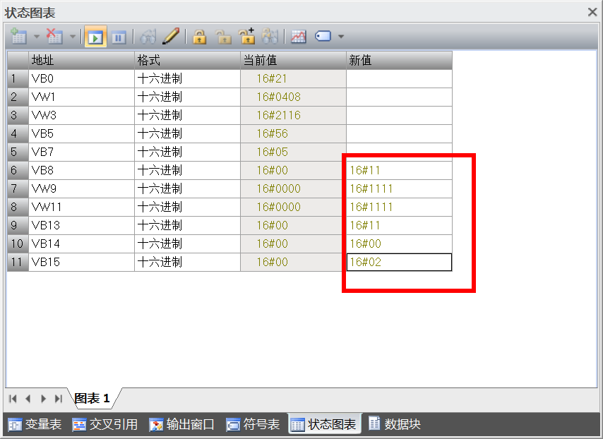Switch to the 状态图表 tab
The height and width of the screenshot is (439, 603).
click(x=324, y=424)
